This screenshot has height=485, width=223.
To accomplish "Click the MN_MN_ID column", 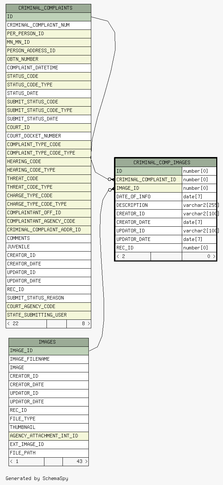I will pyautogui.click(x=49, y=42).
